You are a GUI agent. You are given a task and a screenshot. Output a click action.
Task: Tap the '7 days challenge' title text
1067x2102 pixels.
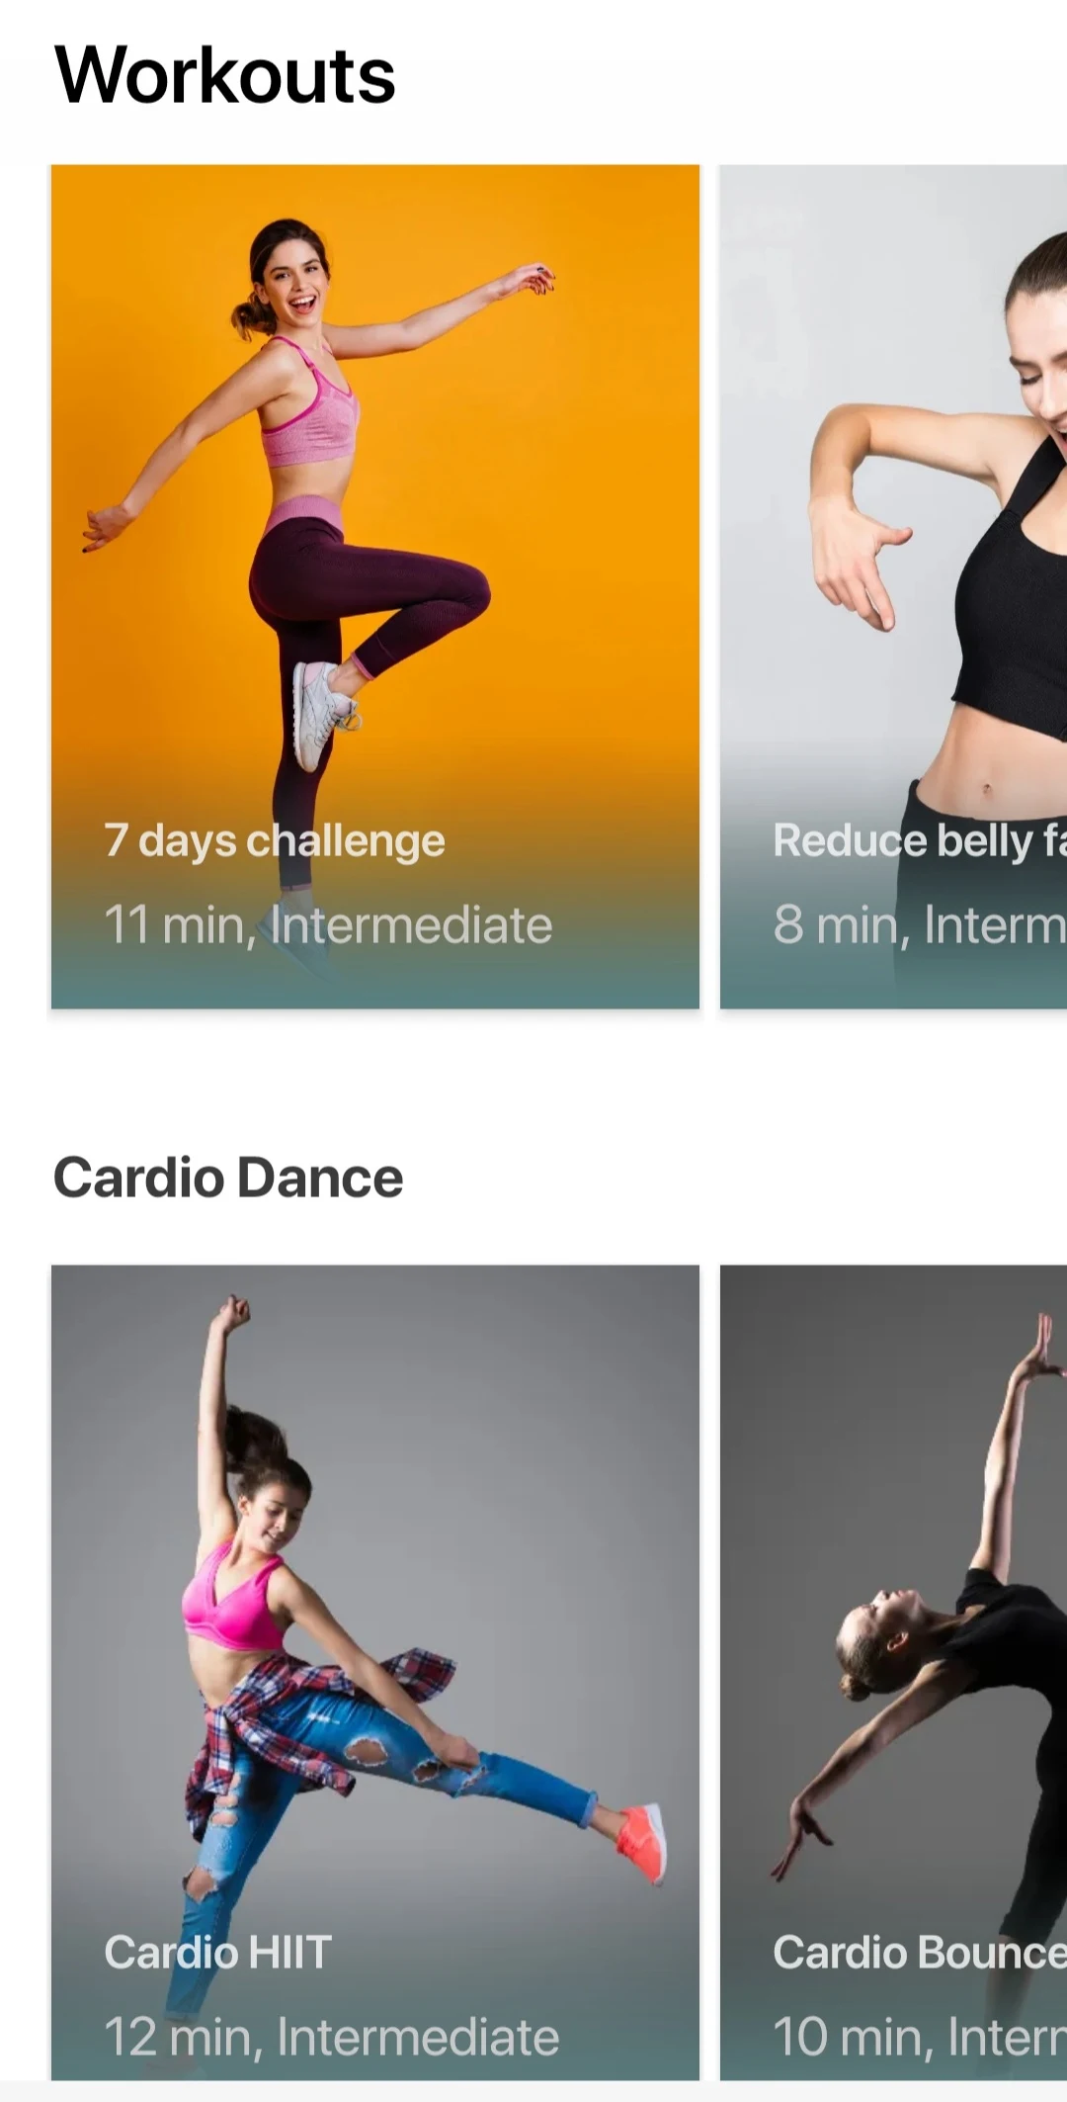coord(275,841)
